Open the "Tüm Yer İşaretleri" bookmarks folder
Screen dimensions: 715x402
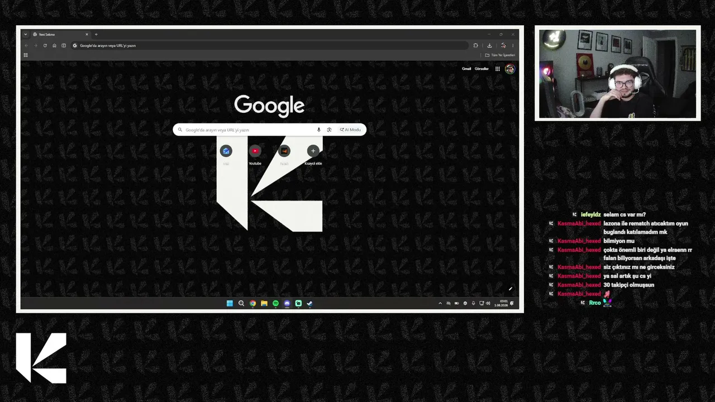[500, 55]
